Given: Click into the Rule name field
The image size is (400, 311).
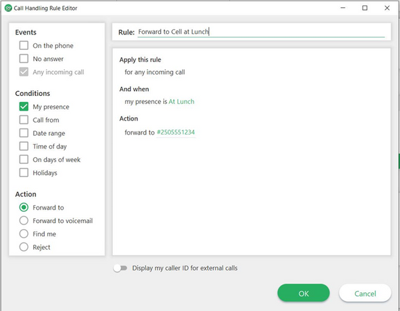Looking at the screenshot, I should coord(260,31).
